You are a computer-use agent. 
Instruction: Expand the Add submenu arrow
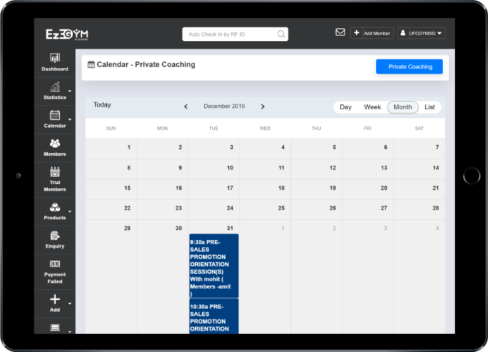[69, 303]
